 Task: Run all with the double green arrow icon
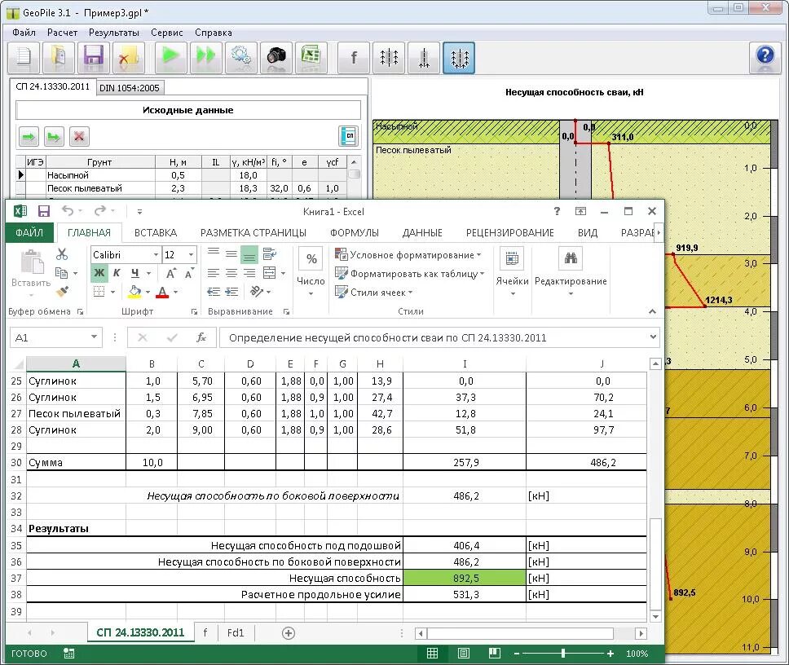(x=205, y=57)
